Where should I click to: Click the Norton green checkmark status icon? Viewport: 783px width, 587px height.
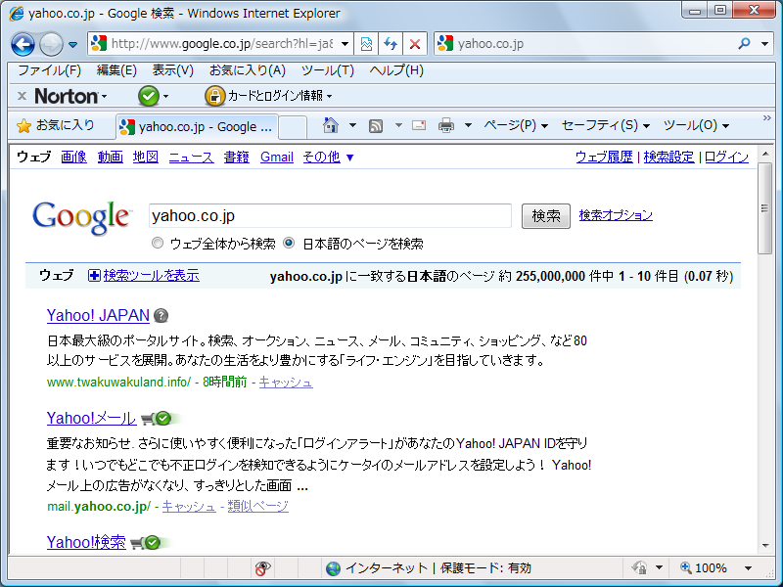(x=149, y=96)
